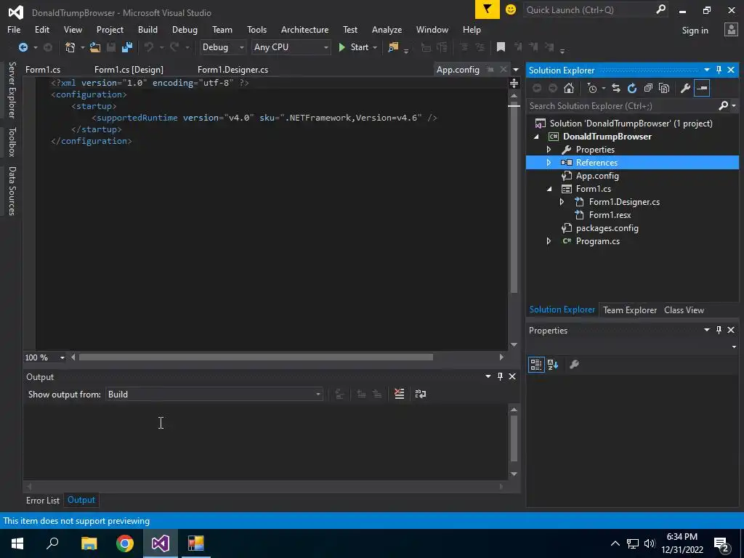Click the Find in Files toolbar icon
This screenshot has width=744, height=558.
coord(393,47)
